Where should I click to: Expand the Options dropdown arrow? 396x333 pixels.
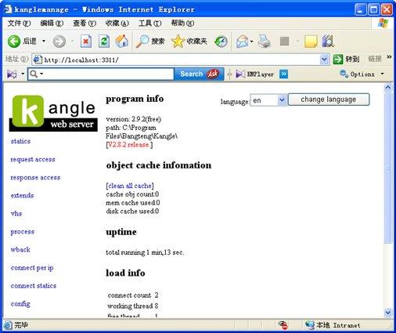382,74
